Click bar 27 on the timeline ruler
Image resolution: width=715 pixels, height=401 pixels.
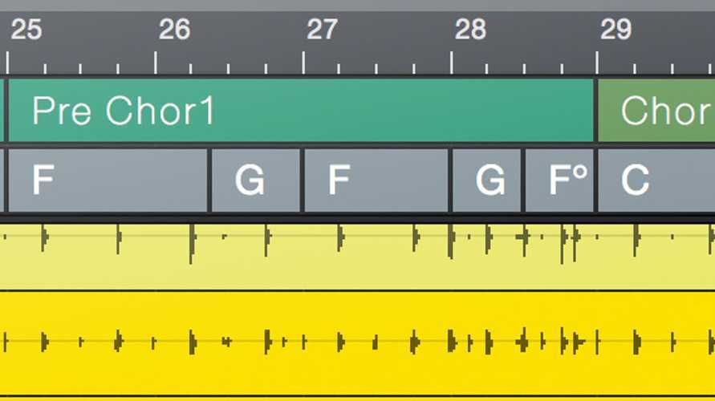click(x=323, y=30)
